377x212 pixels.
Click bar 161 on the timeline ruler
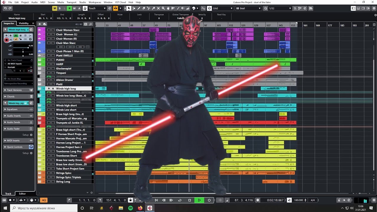305,25
